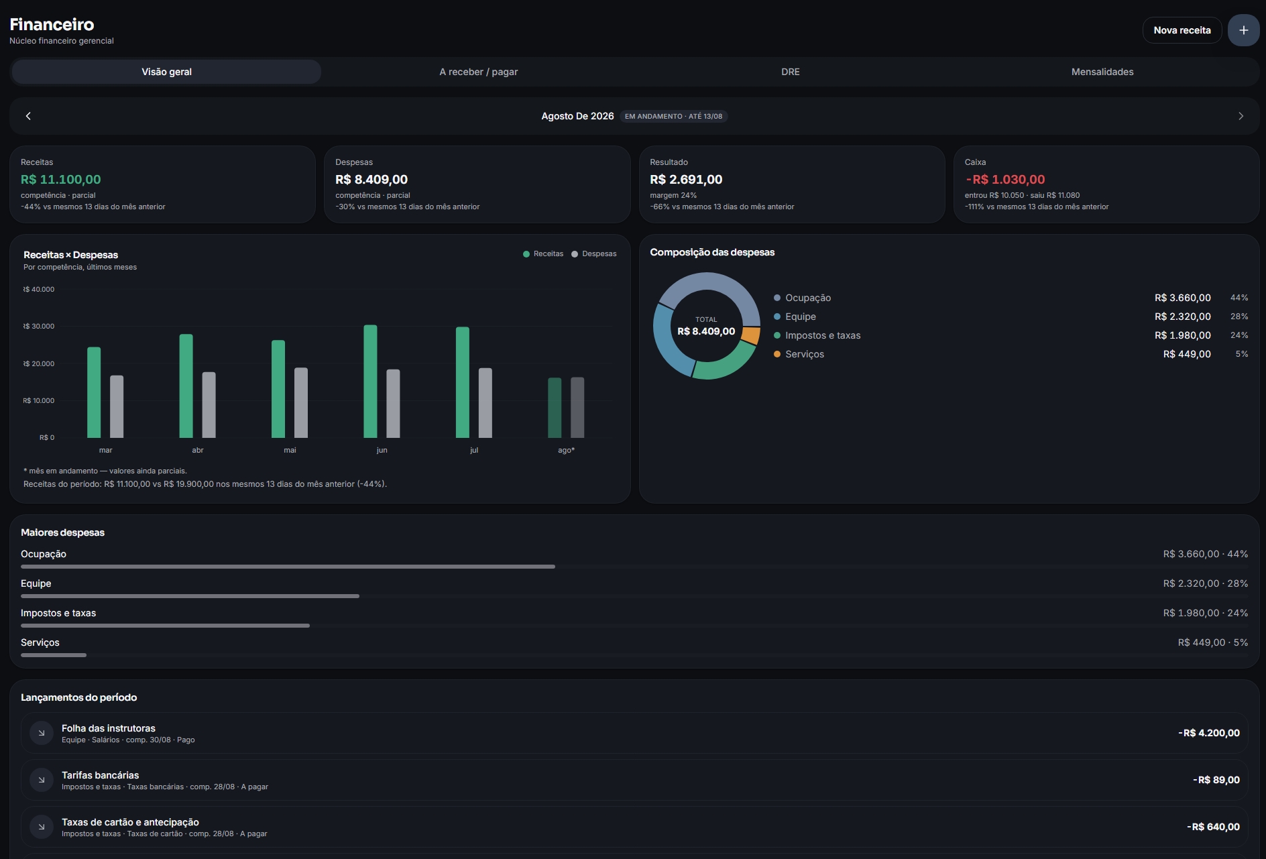
Task: Click Ocupação color dot in legend
Action: coord(777,298)
